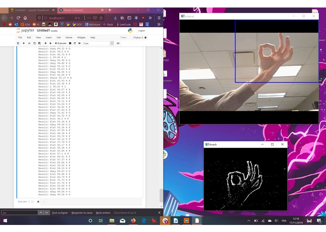Go forward in Firefox
Viewport: 326px width, 232px height.
coord(11,18)
